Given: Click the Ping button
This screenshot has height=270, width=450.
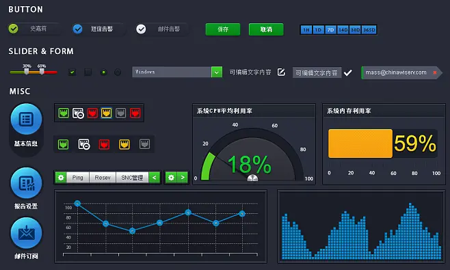Looking at the screenshot, I should 78,178.
